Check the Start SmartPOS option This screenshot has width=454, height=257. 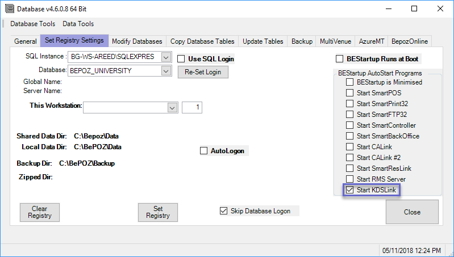pos(350,93)
